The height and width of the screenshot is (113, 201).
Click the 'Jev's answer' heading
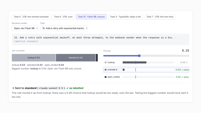tap(18, 51)
